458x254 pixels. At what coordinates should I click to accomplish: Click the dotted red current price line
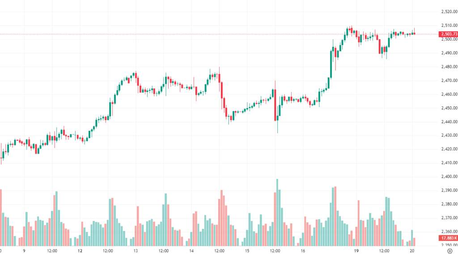point(219,34)
